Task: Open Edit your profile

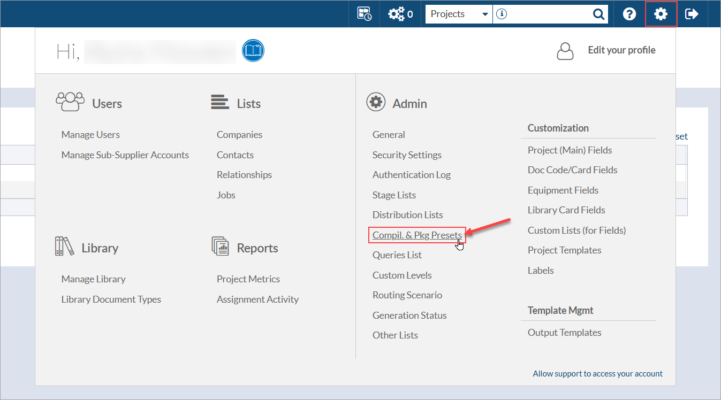Action: 621,50
